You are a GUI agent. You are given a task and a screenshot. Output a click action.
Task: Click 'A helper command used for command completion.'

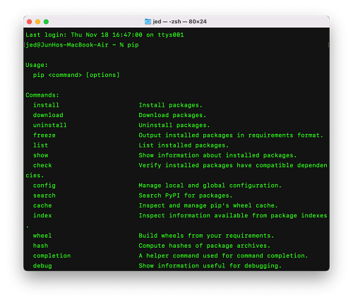[223, 256]
